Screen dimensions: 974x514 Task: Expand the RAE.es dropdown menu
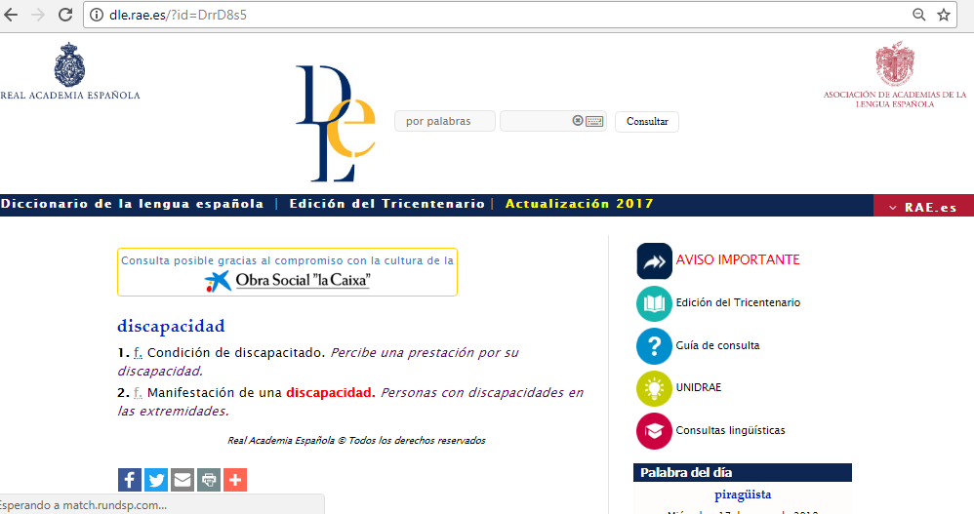pos(923,206)
